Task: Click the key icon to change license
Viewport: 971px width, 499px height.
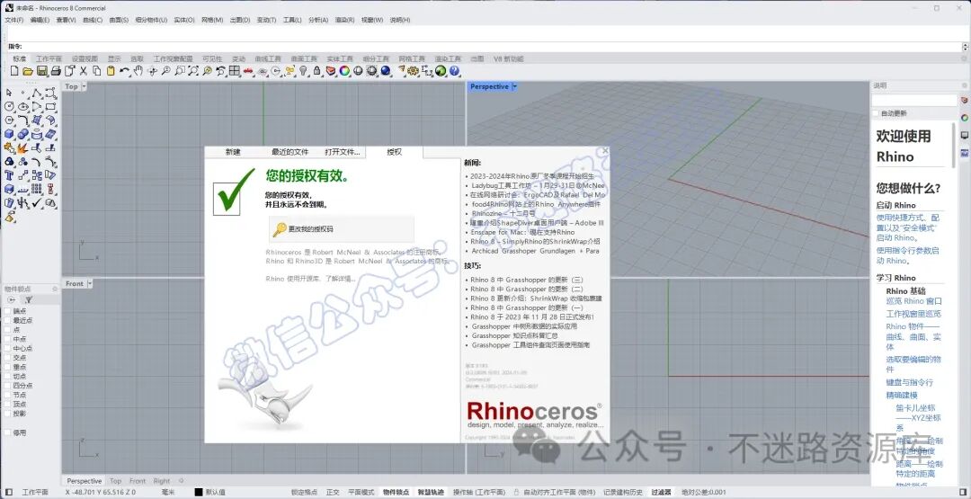Action: click(280, 229)
